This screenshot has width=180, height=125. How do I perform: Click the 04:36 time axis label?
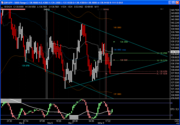click(x=91, y=121)
